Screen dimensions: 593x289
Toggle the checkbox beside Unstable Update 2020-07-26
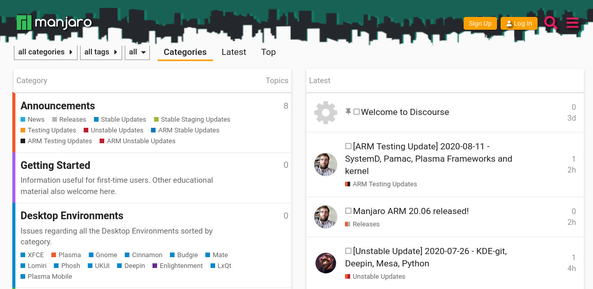(x=348, y=251)
